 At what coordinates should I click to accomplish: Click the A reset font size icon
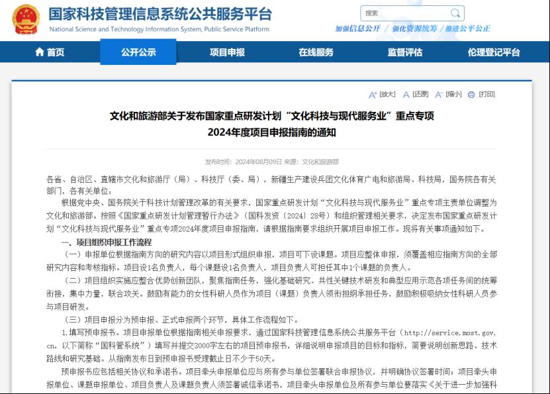(x=406, y=95)
